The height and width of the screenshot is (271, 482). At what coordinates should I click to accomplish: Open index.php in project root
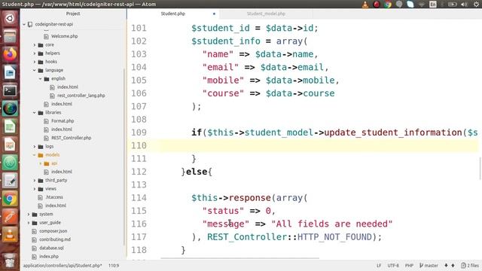coord(48,256)
